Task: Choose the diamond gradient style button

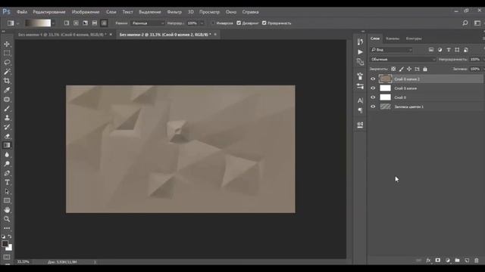Action: coord(104,23)
